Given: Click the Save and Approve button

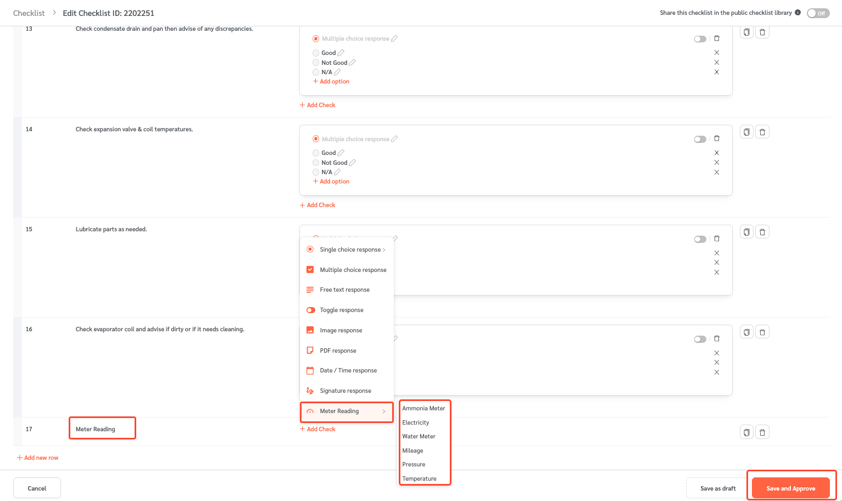Looking at the screenshot, I should (791, 488).
